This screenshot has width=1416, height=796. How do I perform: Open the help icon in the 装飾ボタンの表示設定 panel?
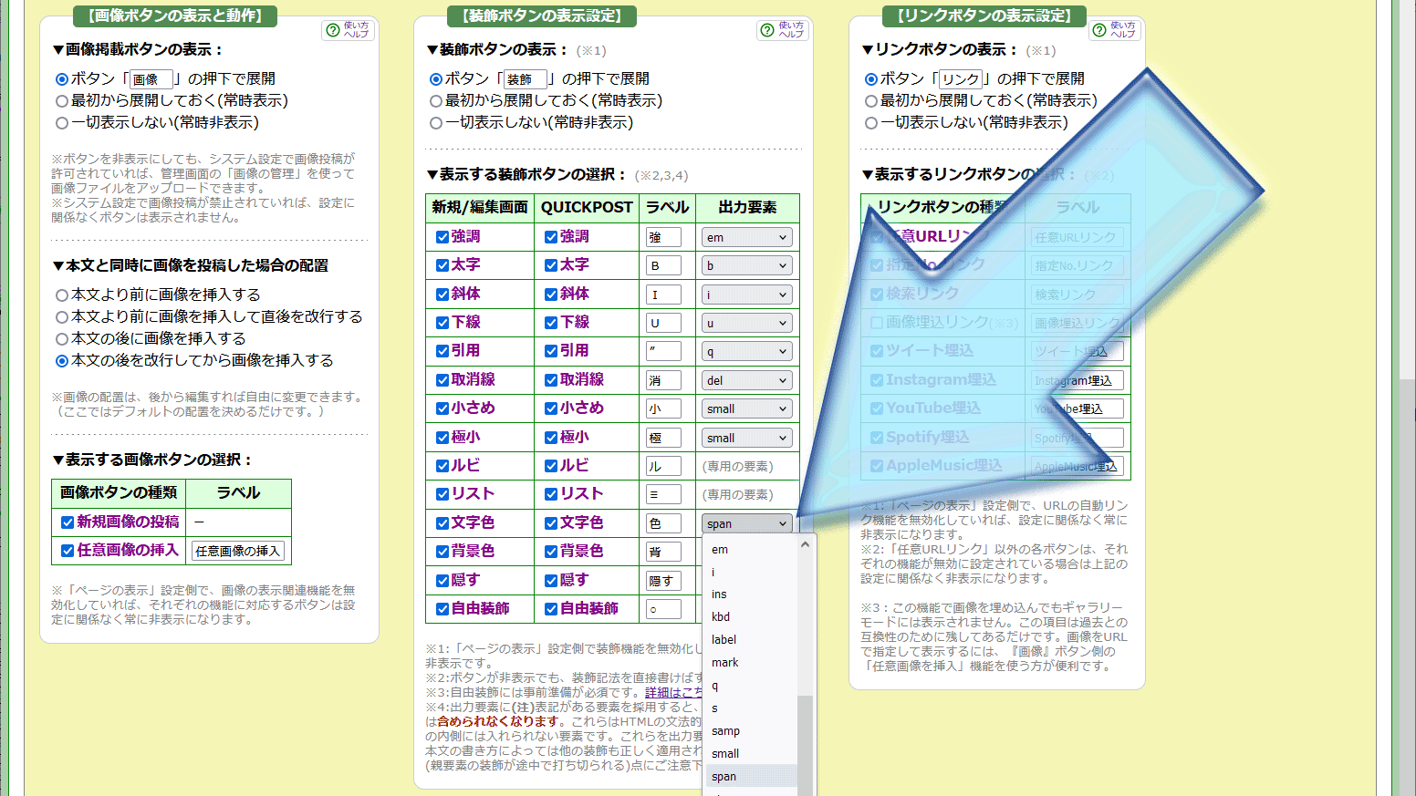tap(783, 30)
